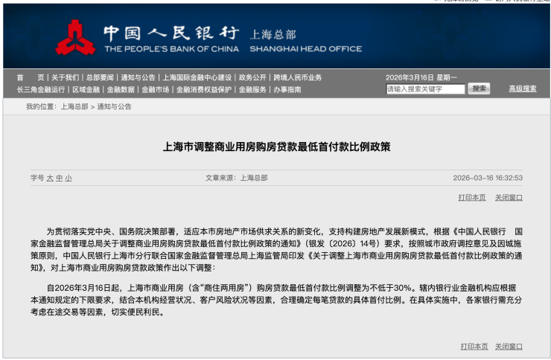Open 办事指南 navigation item
551x360 pixels.
click(287, 89)
